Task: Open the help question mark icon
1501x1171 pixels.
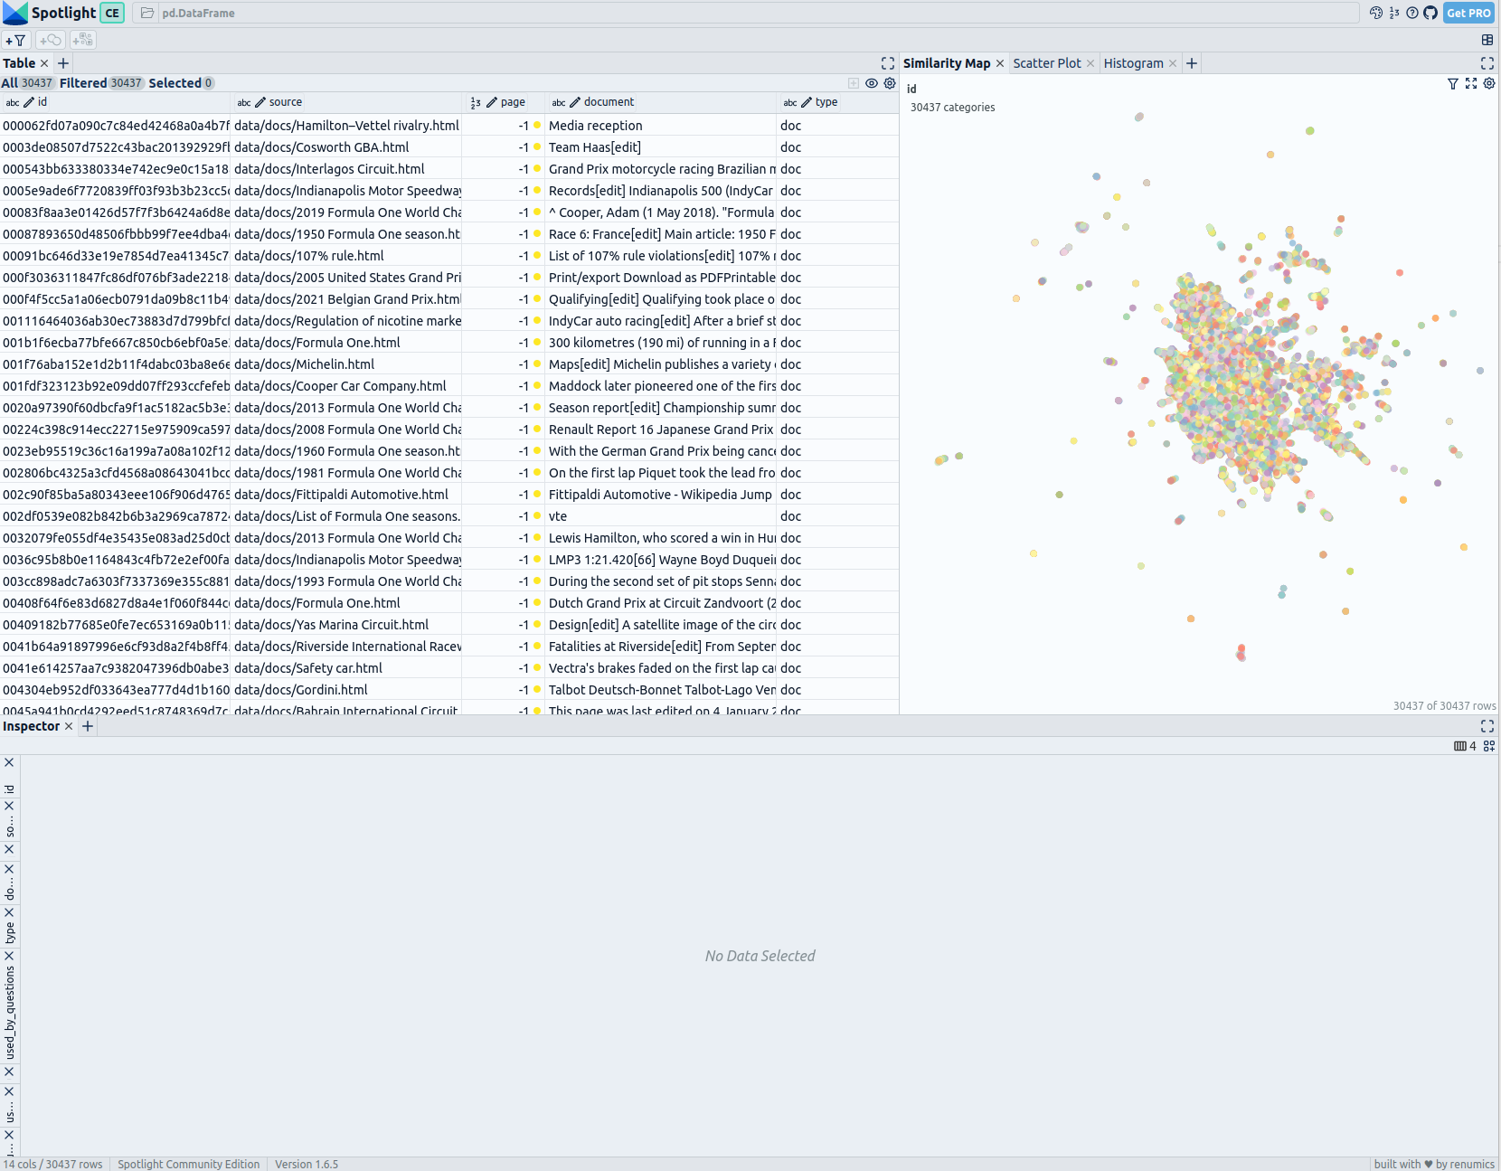Action: [x=1412, y=13]
